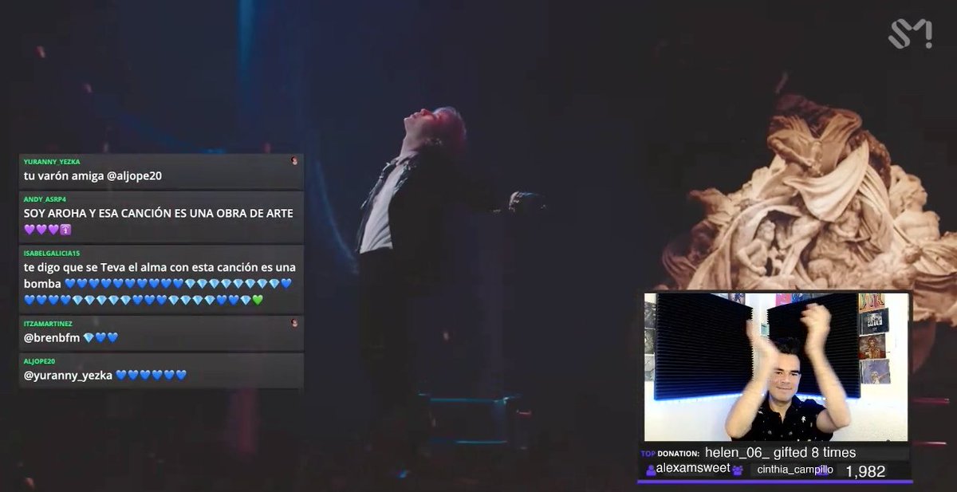The image size is (957, 492).
Task: Click the text 'SOY AROHA Y ESA CANCIÓN ES UNA OBRA DE ARTE'
Action: [159, 214]
